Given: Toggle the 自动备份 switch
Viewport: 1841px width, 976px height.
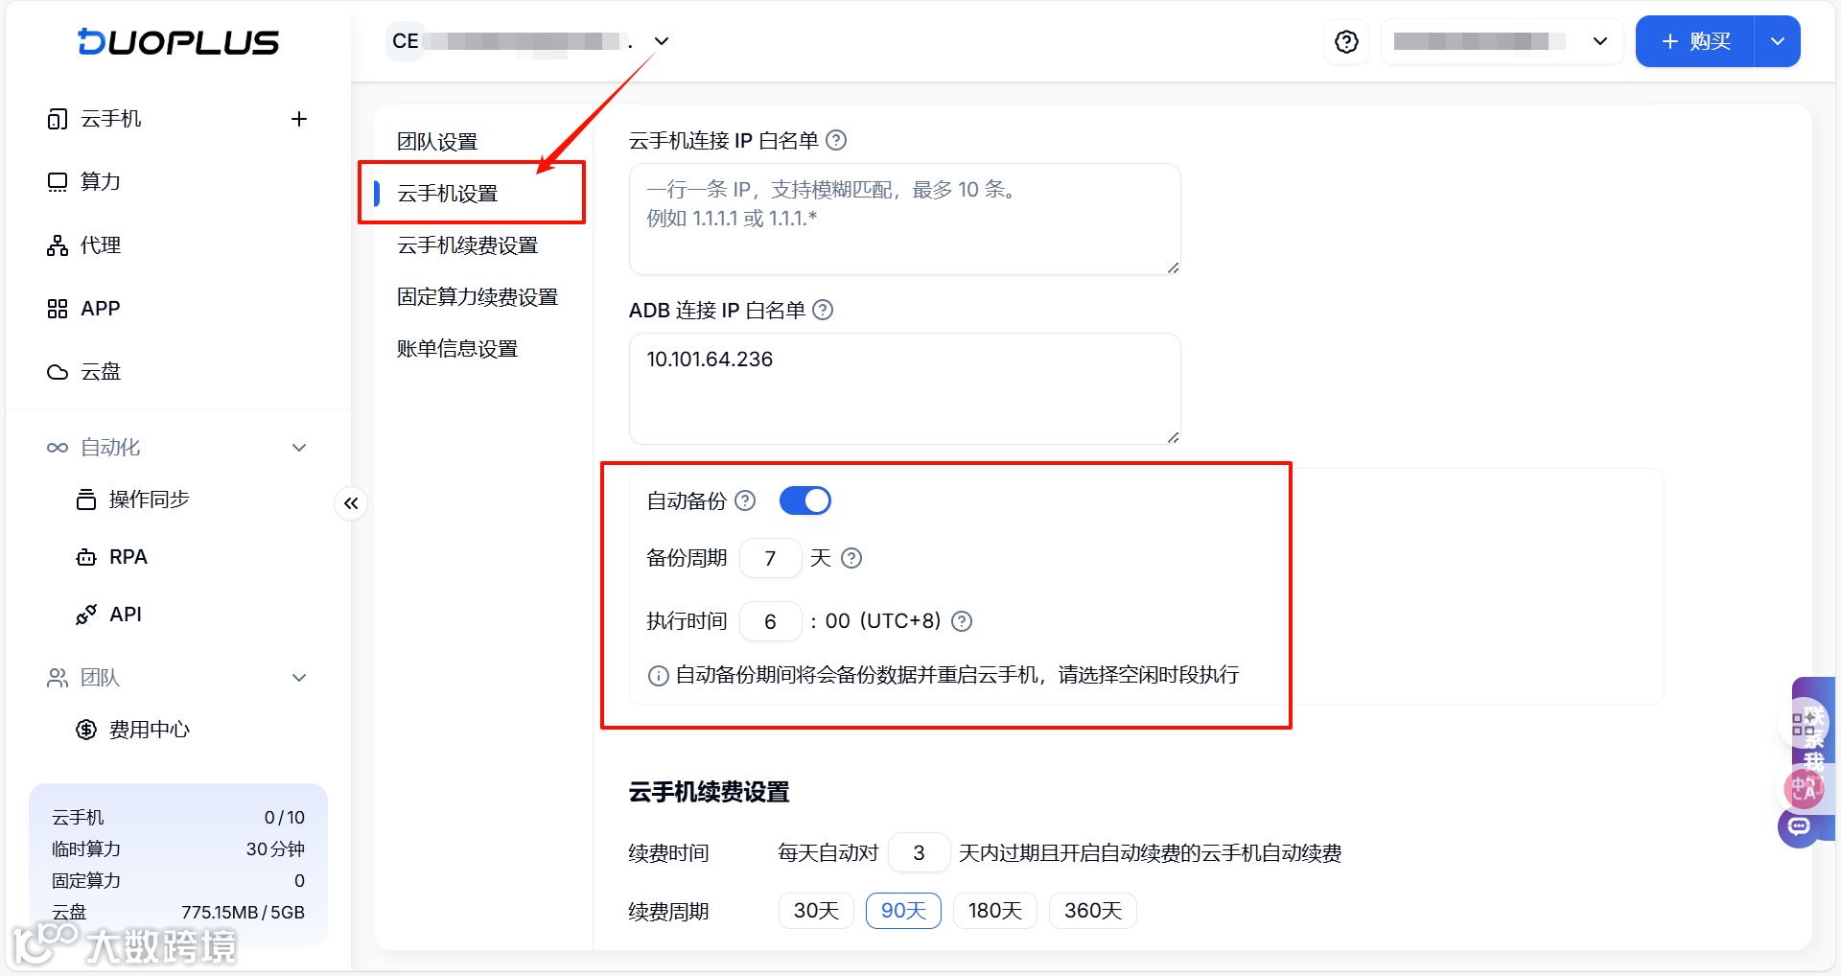Looking at the screenshot, I should point(804,500).
